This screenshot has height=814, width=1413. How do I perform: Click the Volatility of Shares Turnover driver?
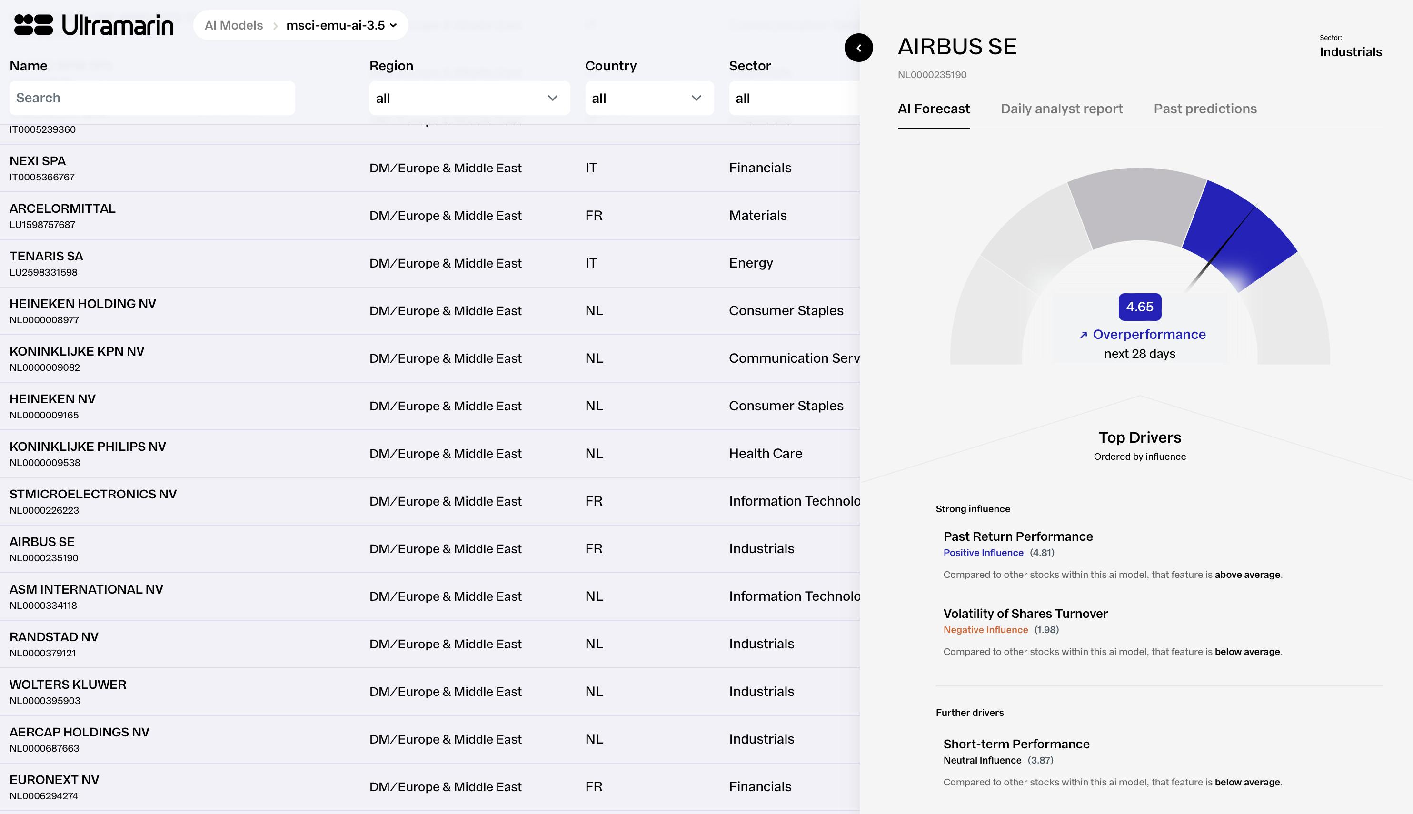(x=1025, y=614)
